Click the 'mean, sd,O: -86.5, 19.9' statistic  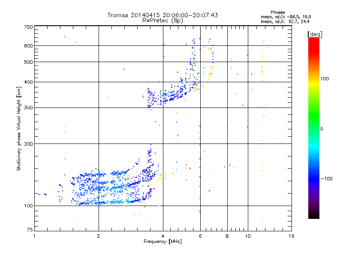click(286, 17)
